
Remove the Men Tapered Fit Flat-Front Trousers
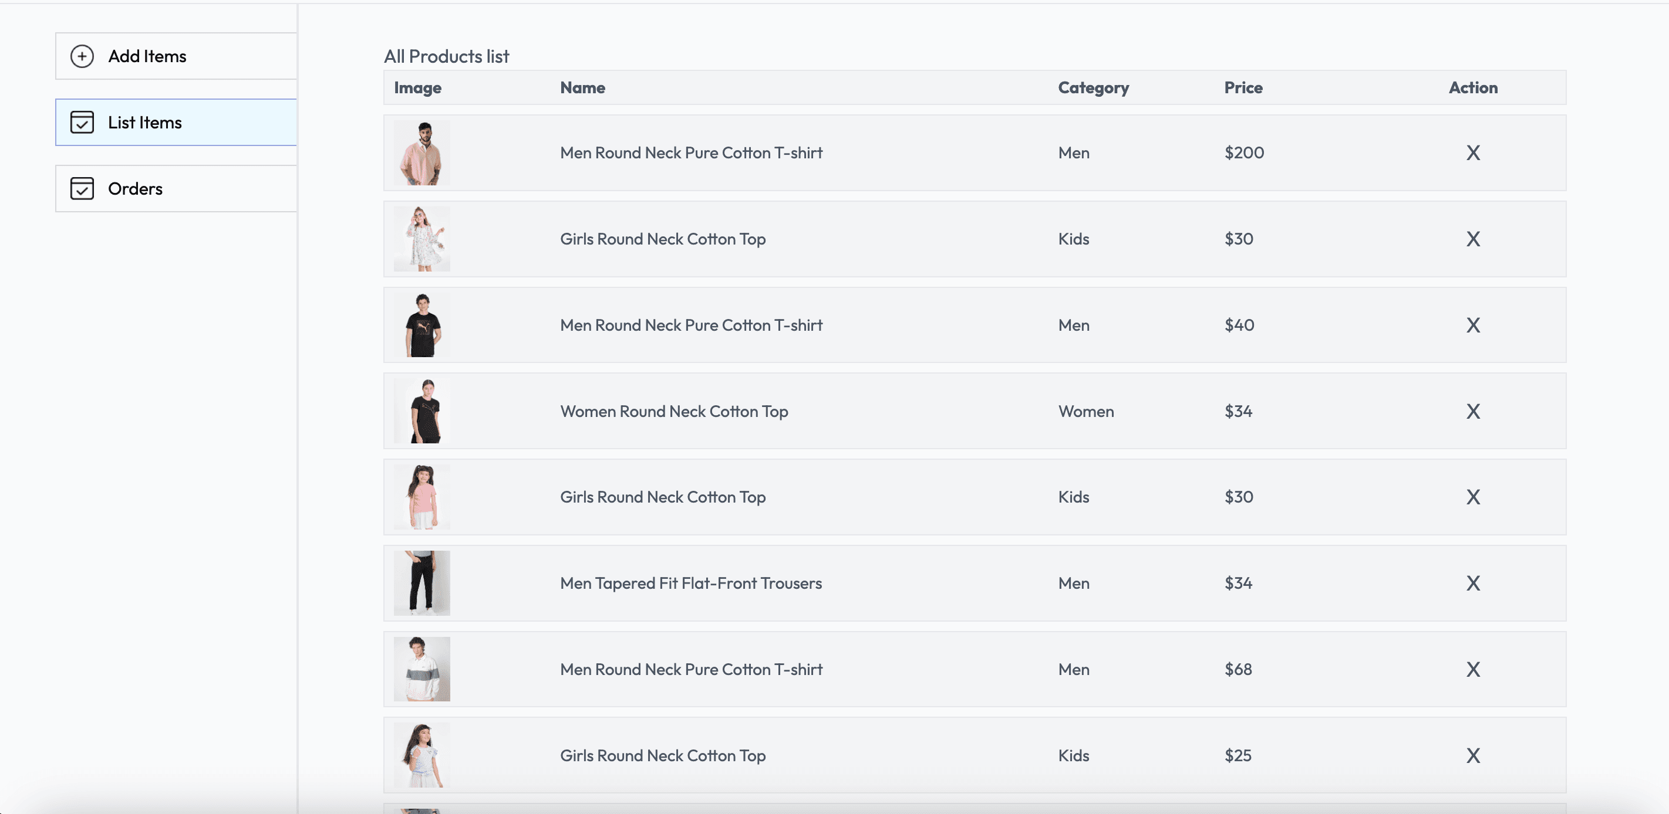[x=1473, y=583]
